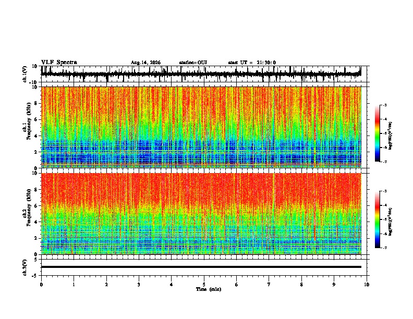Click the time axis tick label "8"
Screen dimensions: 413x319
(301, 285)
